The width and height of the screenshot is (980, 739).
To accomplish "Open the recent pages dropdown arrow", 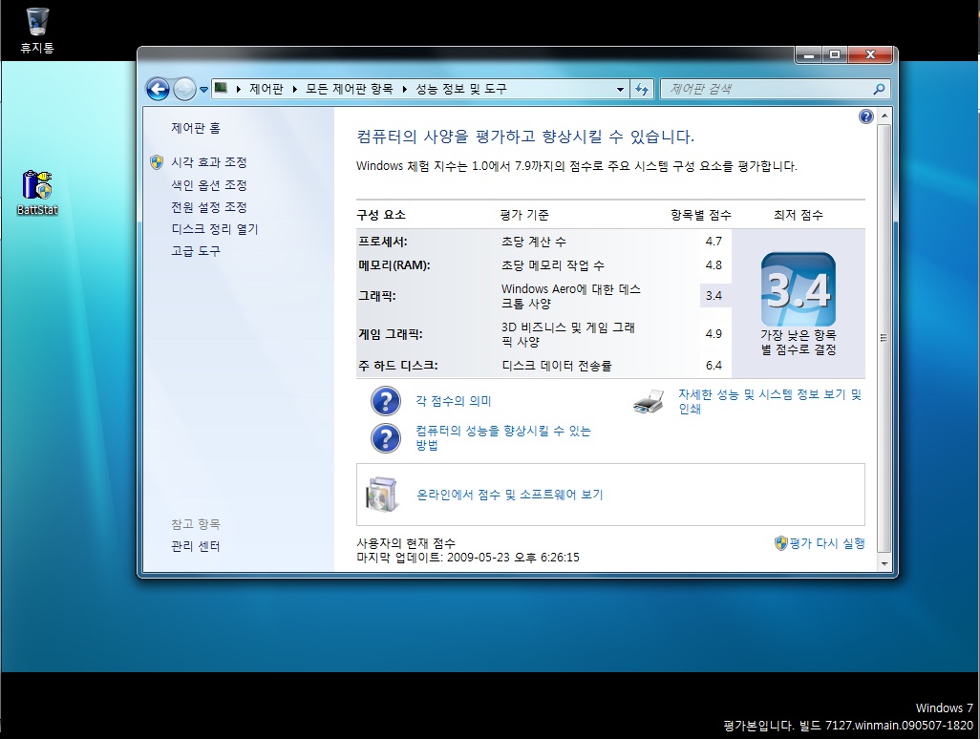I will coord(203,89).
